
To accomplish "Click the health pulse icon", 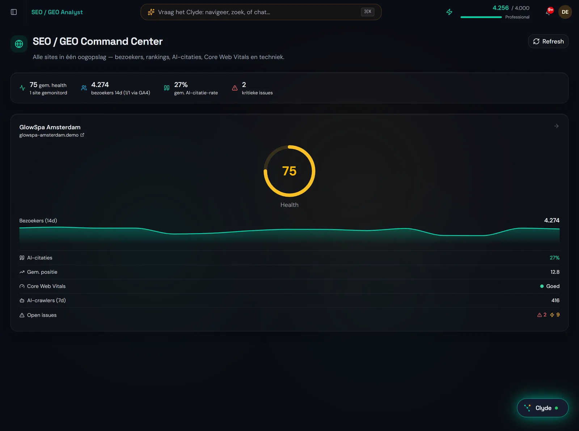I will click(x=22, y=88).
